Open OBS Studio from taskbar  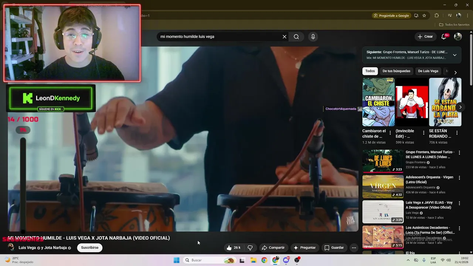point(297,260)
